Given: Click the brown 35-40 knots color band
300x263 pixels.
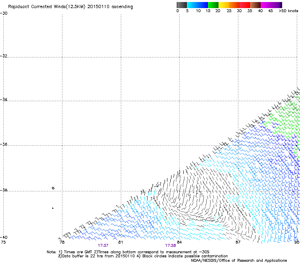Looking at the screenshot, I should tap(255, 5).
